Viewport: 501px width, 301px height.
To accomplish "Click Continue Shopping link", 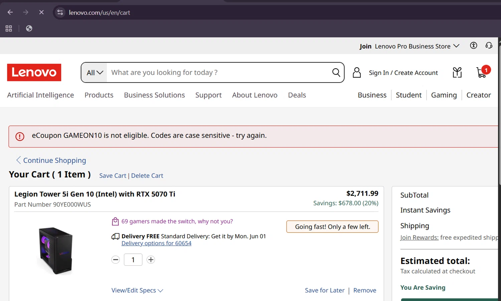I will (51, 160).
